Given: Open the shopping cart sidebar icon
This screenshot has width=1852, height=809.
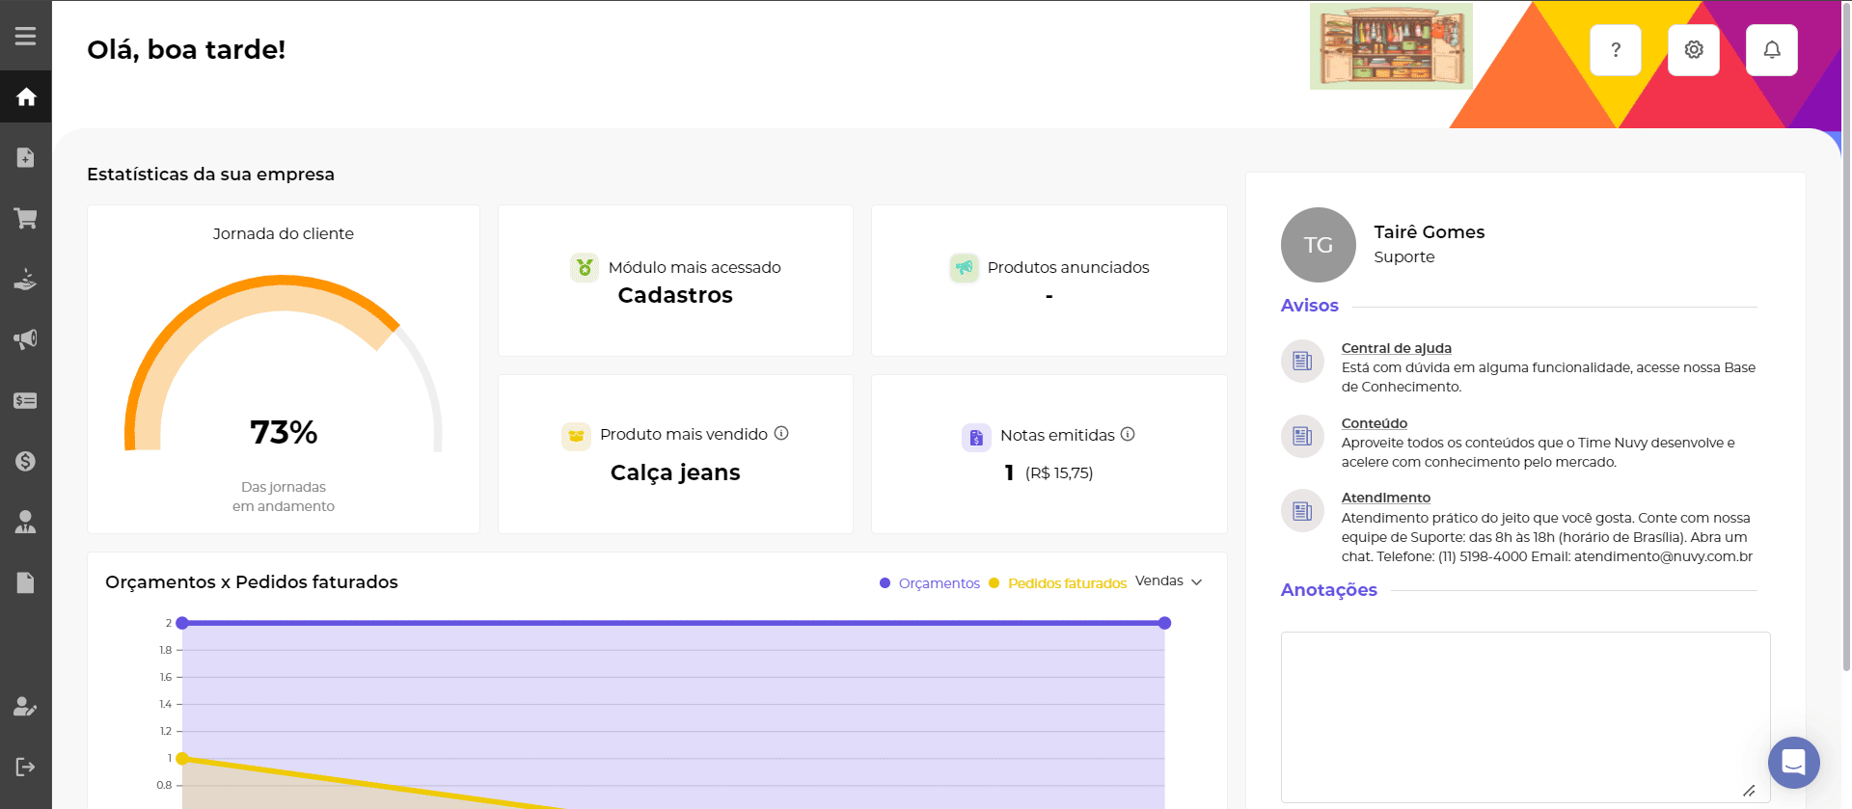Looking at the screenshot, I should (x=26, y=219).
